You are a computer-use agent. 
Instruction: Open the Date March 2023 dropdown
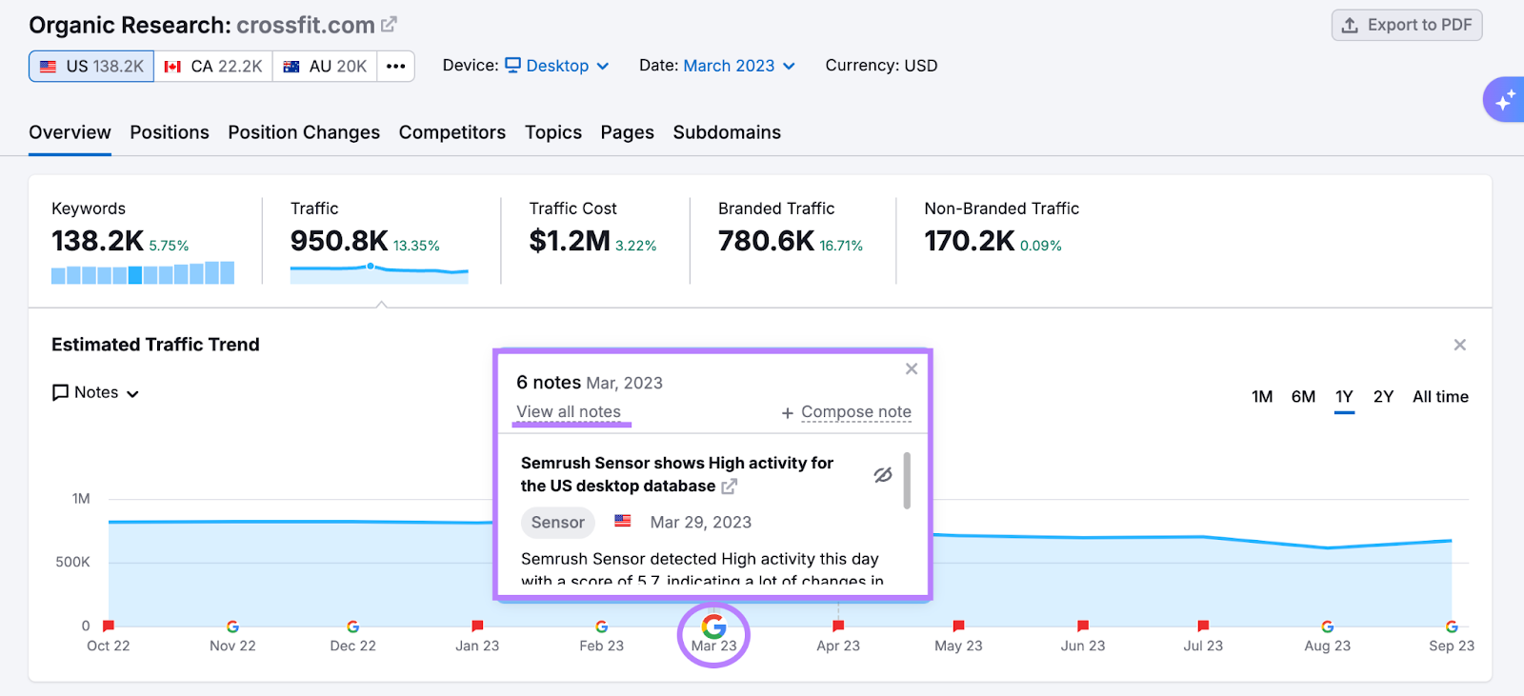[x=738, y=66]
